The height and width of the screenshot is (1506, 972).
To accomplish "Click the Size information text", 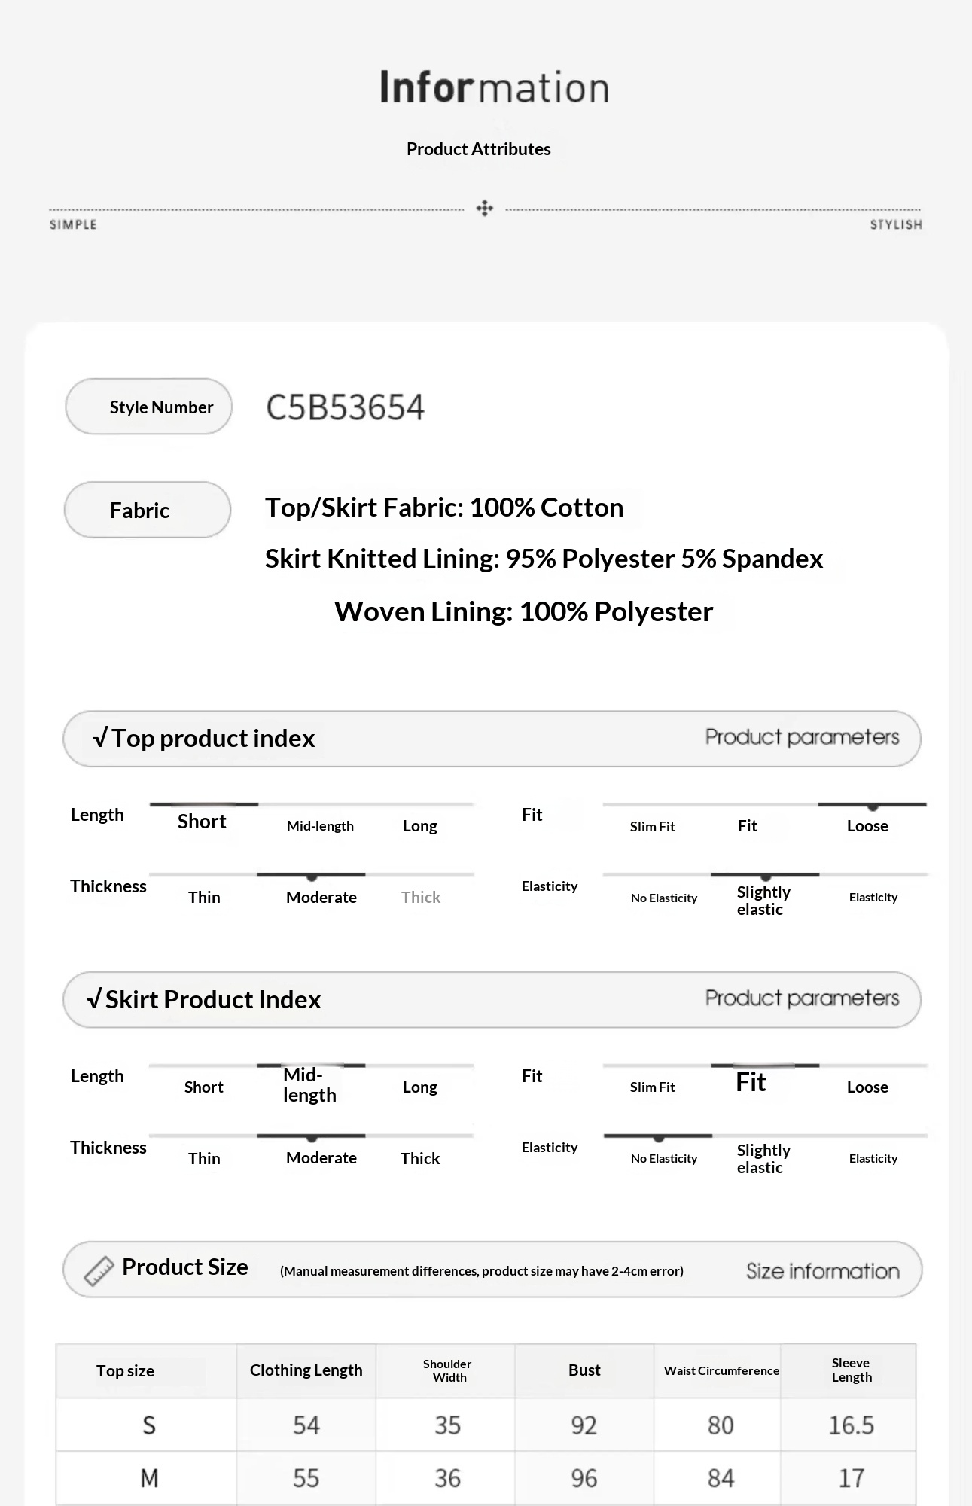I will 822,1271.
